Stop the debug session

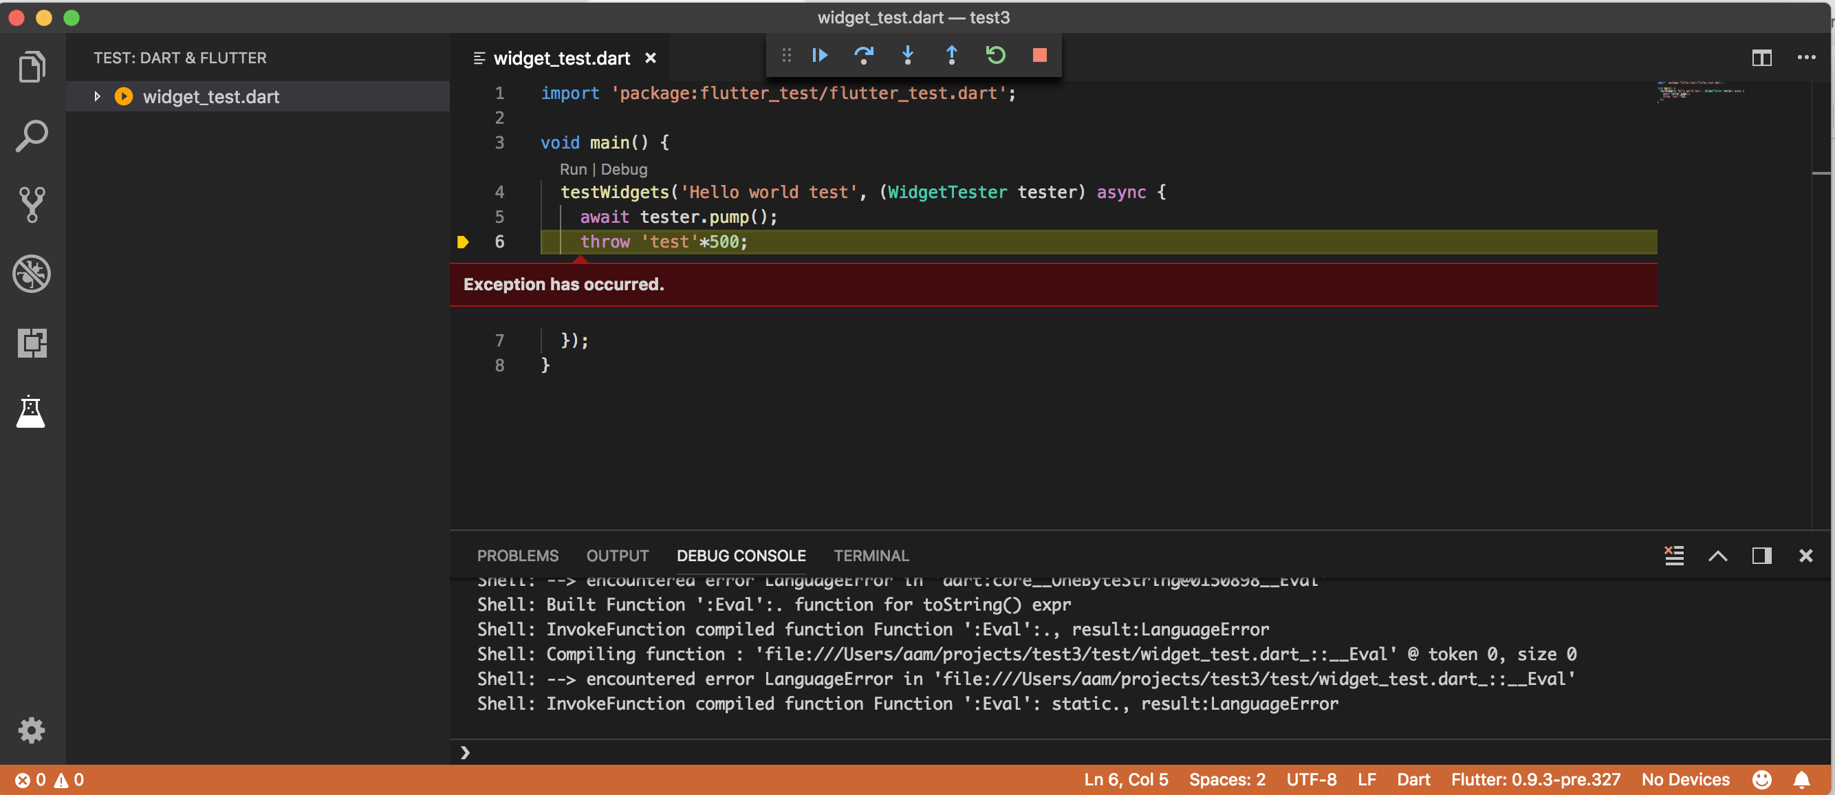click(x=1039, y=56)
